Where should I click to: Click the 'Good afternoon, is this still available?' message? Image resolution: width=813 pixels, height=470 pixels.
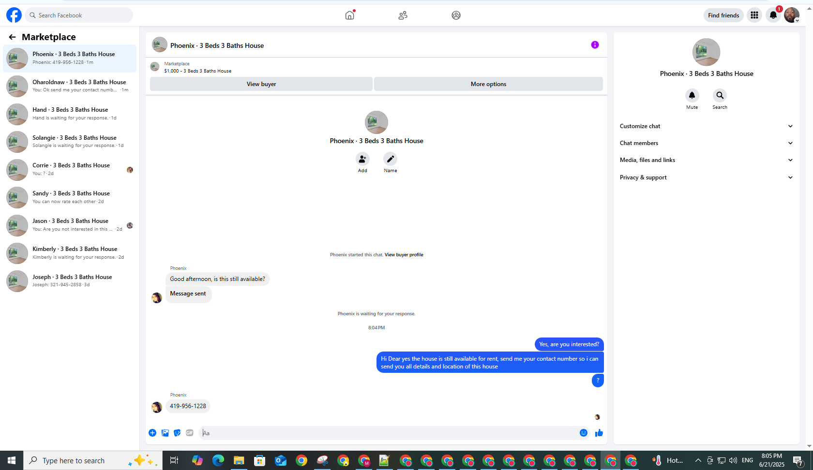(217, 279)
